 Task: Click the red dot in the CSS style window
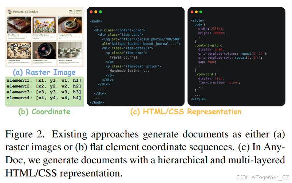click(x=192, y=12)
